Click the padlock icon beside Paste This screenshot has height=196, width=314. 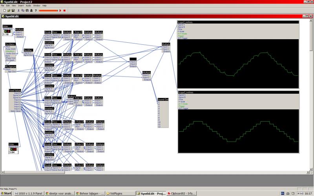31,11
